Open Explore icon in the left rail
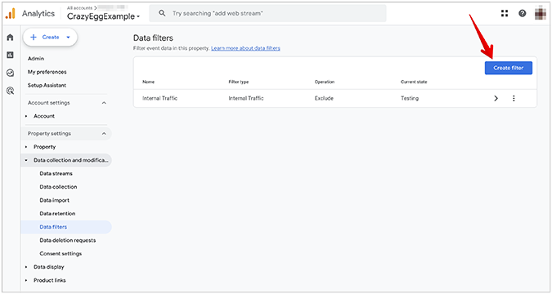 (10, 73)
